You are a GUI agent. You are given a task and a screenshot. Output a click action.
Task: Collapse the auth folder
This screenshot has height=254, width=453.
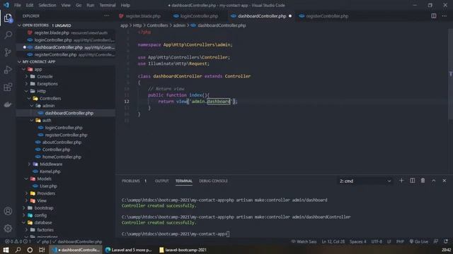coord(67,121)
